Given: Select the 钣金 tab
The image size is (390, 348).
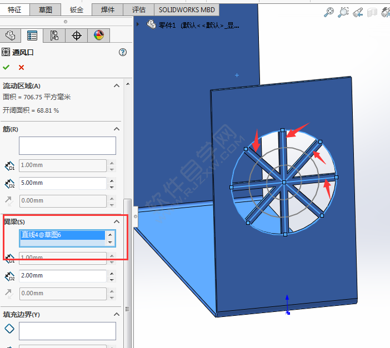Looking at the screenshot, I should coord(76,9).
